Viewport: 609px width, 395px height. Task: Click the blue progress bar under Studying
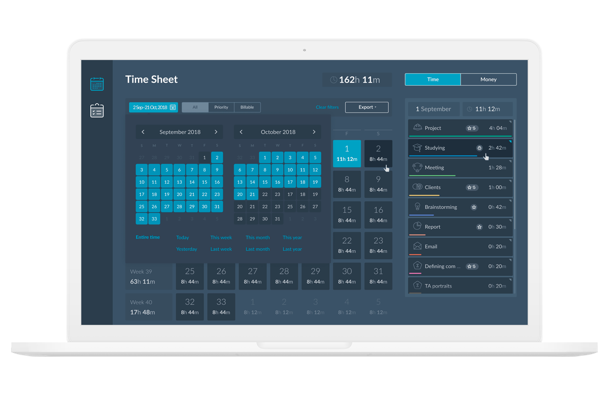coord(443,156)
